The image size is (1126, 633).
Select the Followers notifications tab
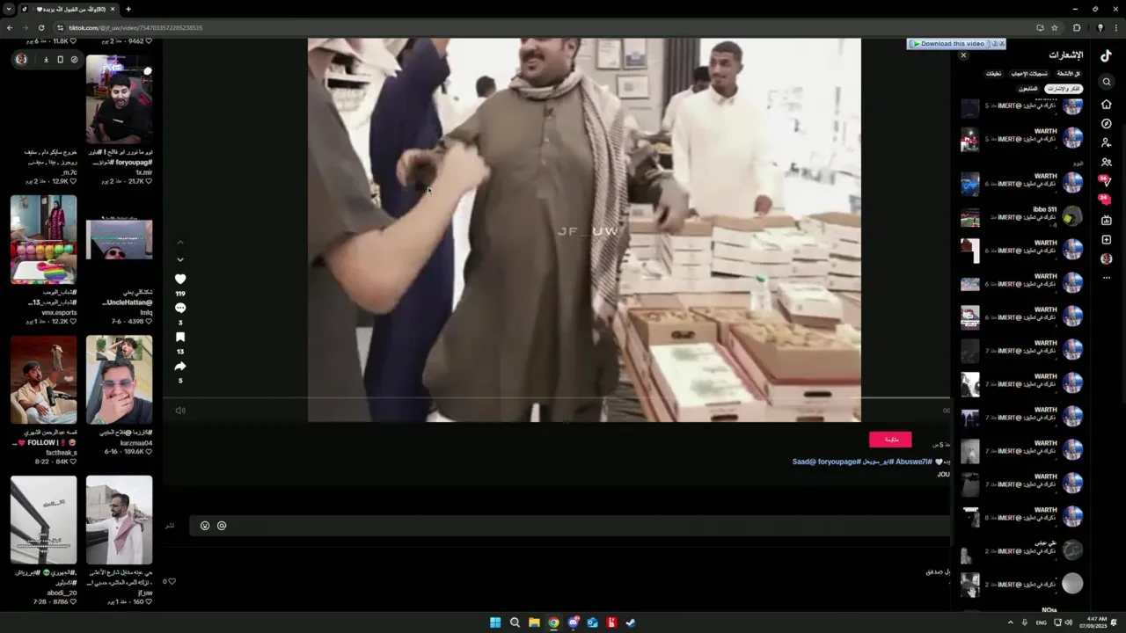[x=1028, y=89]
